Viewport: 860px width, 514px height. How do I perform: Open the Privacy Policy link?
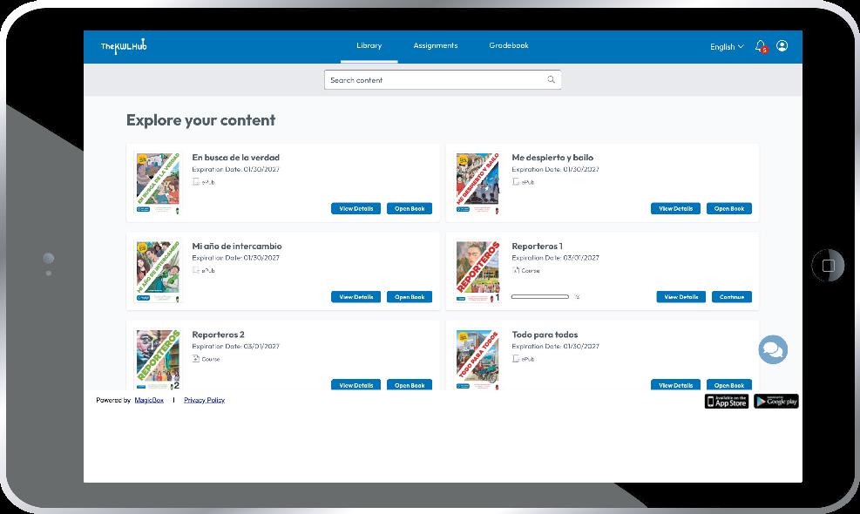pos(205,400)
